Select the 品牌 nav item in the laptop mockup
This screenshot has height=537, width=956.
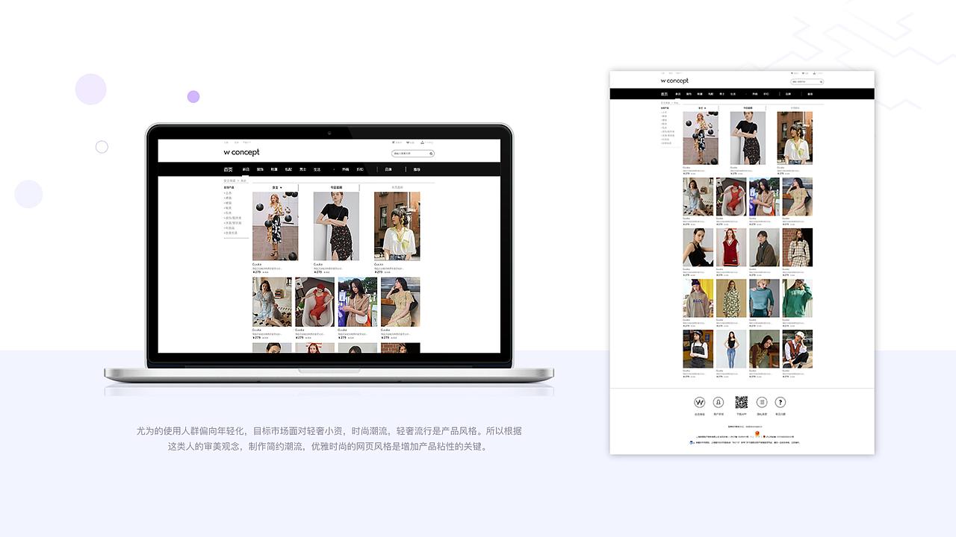(x=388, y=169)
